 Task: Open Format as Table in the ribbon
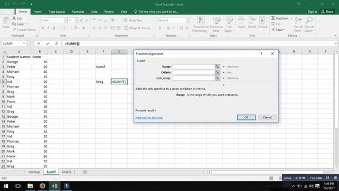tap(217, 24)
